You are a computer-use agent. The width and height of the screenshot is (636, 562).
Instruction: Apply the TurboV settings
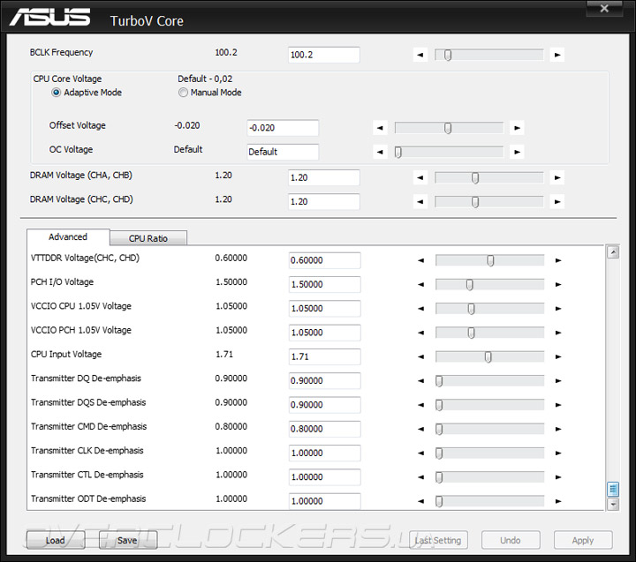pos(583,540)
